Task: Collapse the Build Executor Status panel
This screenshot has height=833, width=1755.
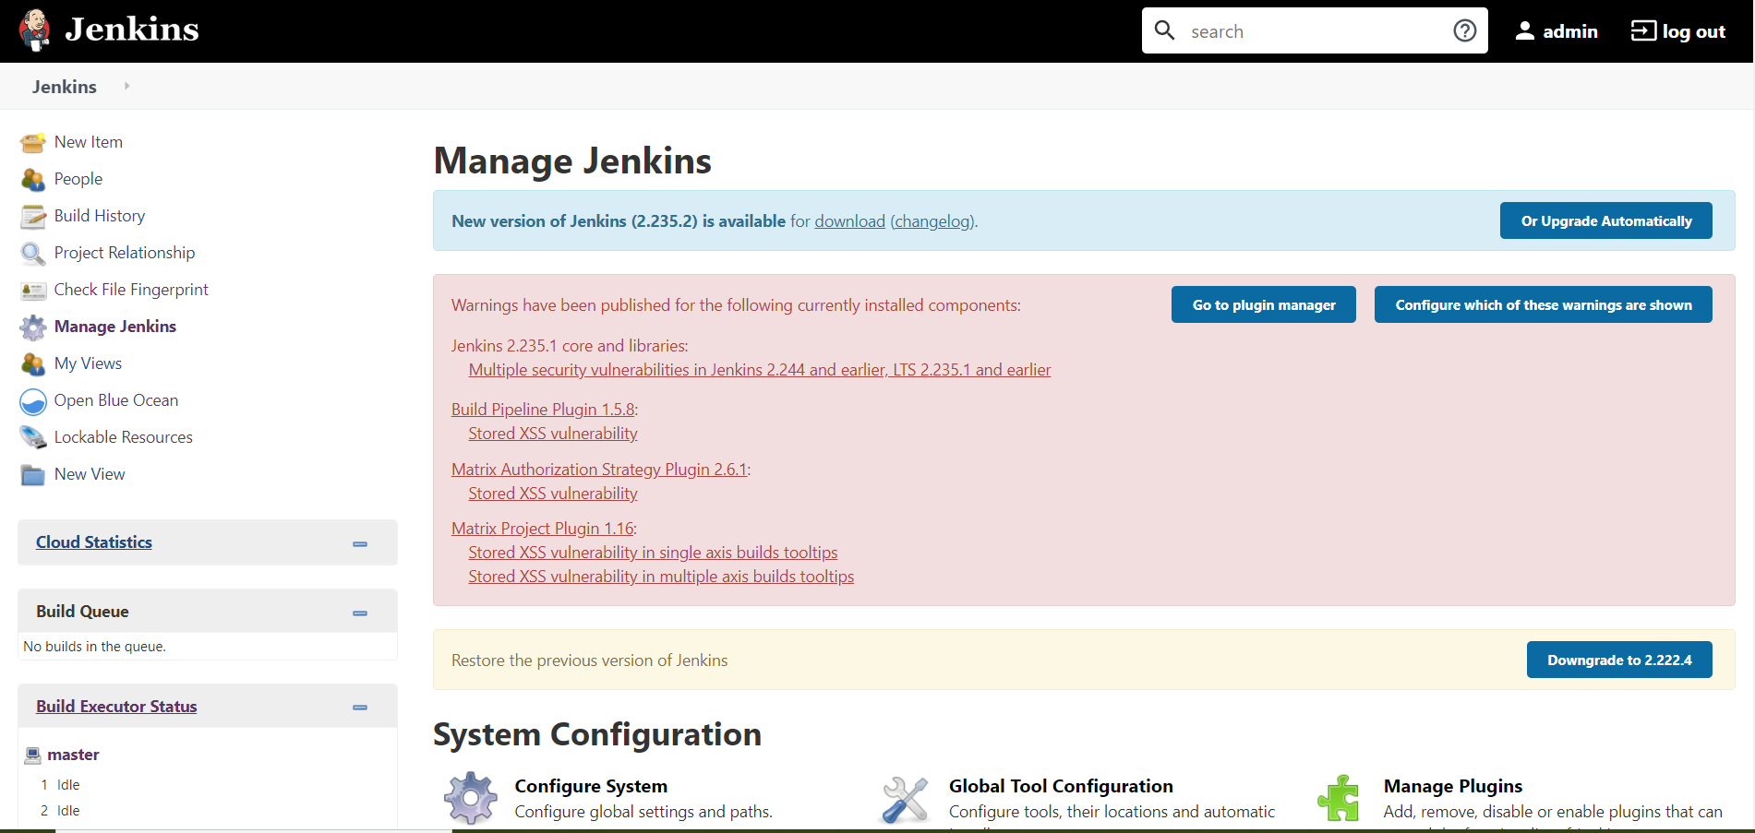Action: click(x=360, y=708)
